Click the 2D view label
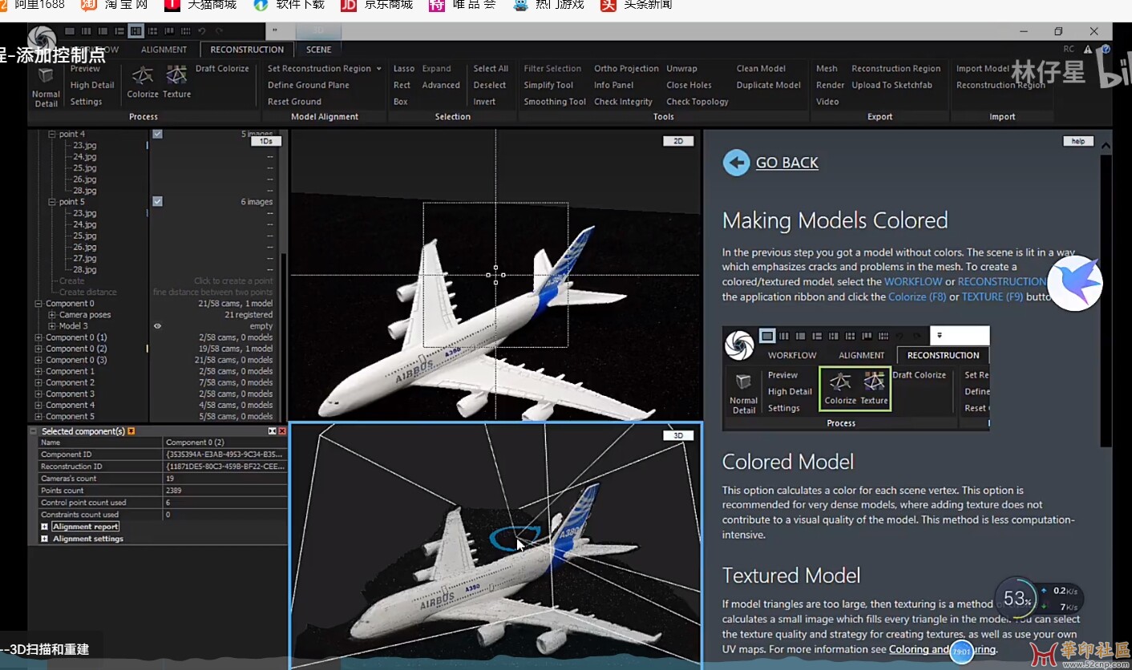The image size is (1132, 670). [677, 141]
